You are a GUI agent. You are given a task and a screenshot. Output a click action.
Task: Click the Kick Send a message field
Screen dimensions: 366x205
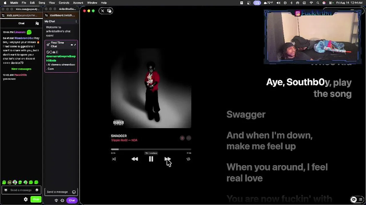pyautogui.click(x=21, y=190)
